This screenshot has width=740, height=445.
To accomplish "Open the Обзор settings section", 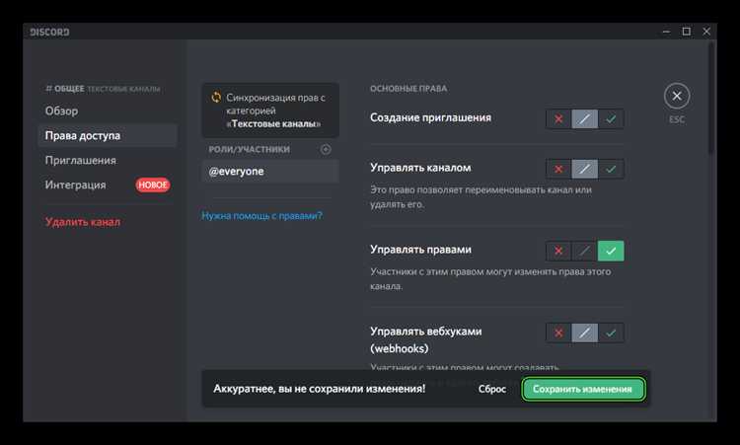I will [x=108, y=111].
